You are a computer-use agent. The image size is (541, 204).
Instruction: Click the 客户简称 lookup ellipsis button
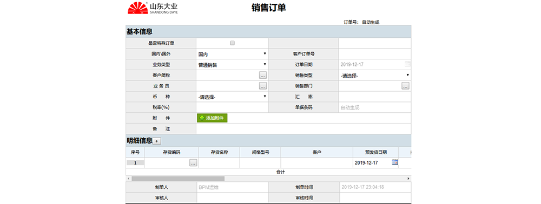263,76
